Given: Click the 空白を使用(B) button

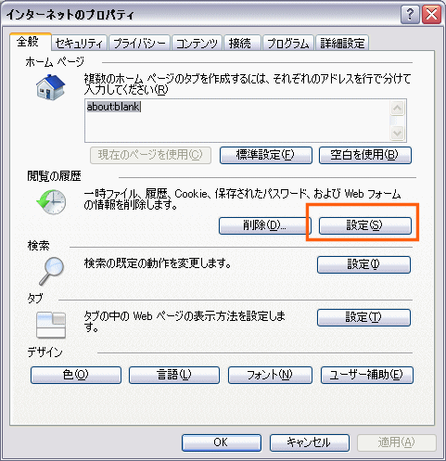Looking at the screenshot, I should click(365, 155).
